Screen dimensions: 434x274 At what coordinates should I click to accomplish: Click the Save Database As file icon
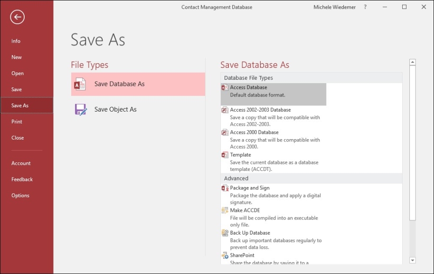(x=80, y=84)
